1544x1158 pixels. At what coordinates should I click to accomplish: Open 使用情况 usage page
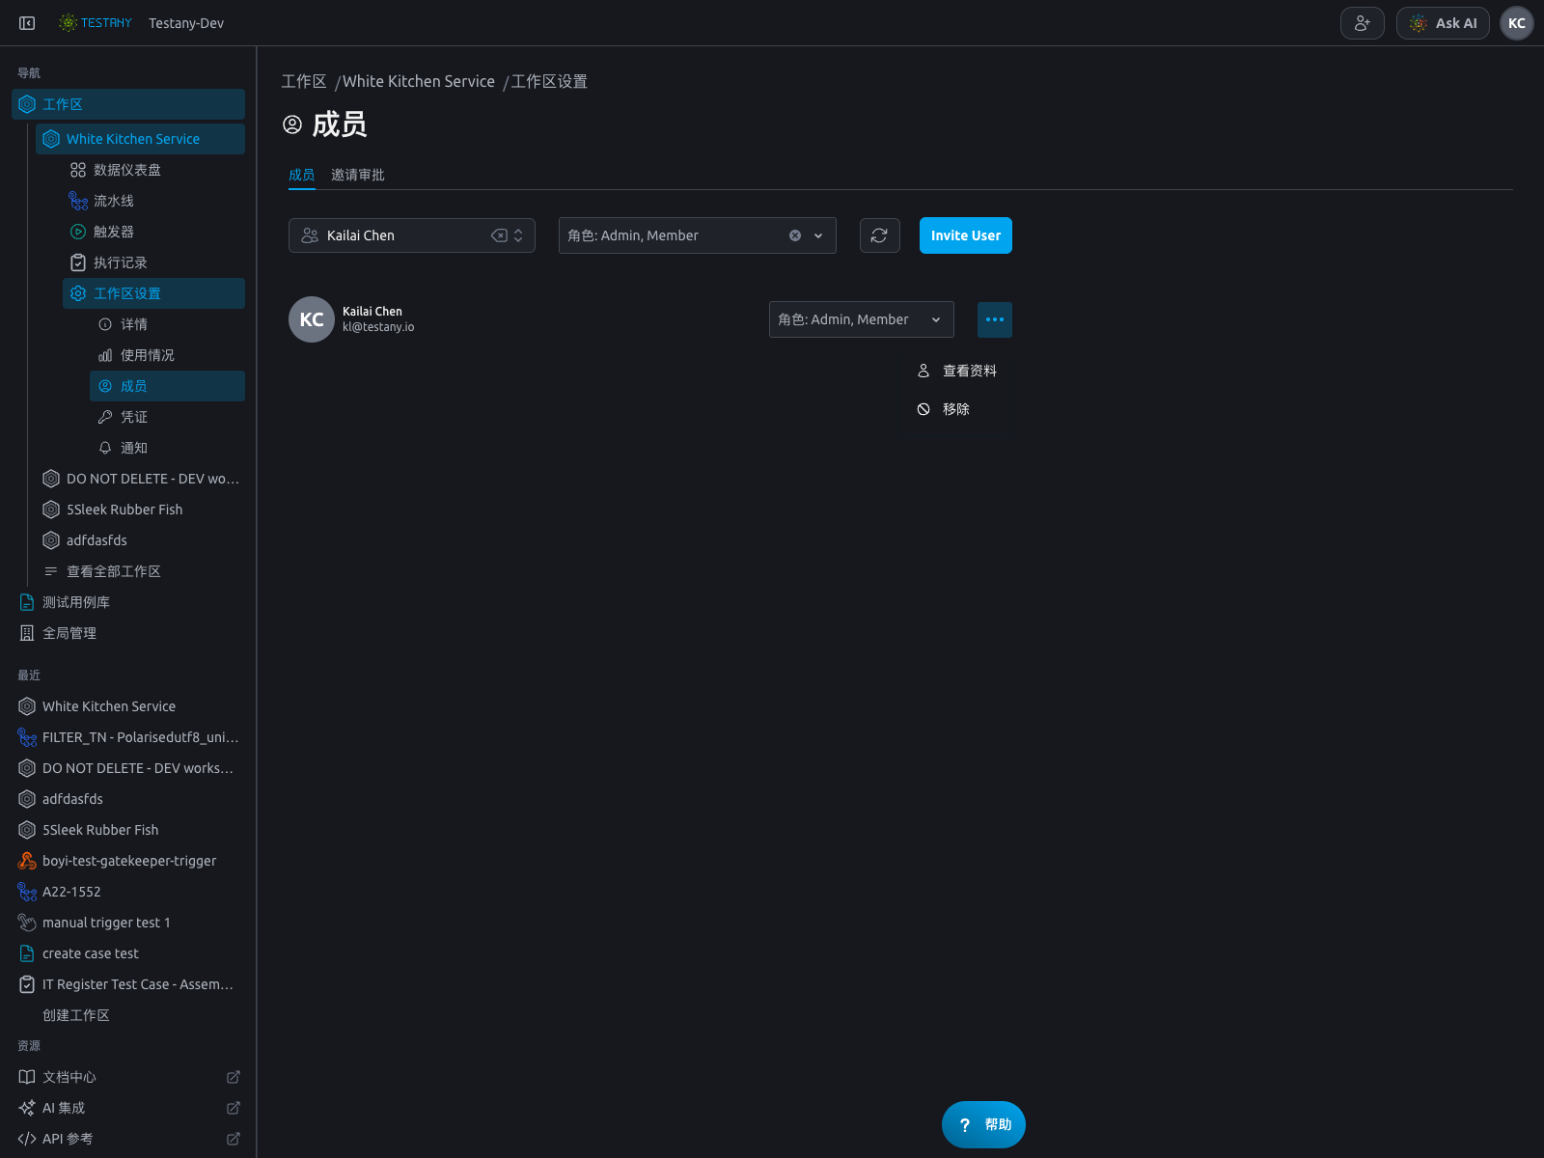tap(167, 355)
